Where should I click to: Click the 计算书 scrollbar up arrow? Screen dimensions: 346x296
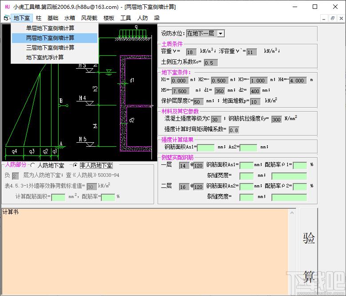pos(292,213)
